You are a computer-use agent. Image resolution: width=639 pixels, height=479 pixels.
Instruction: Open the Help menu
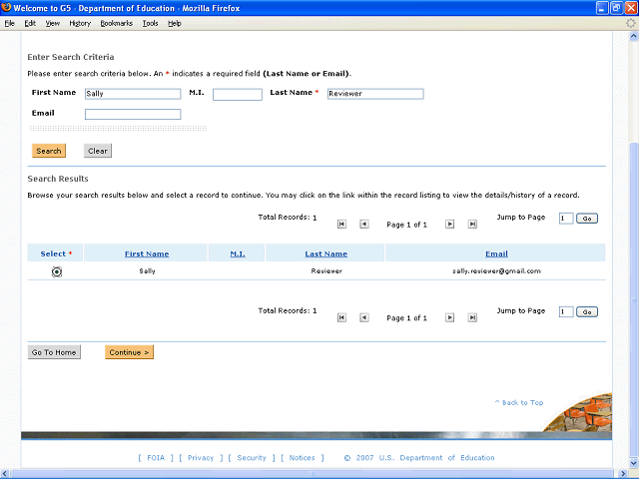[175, 24]
